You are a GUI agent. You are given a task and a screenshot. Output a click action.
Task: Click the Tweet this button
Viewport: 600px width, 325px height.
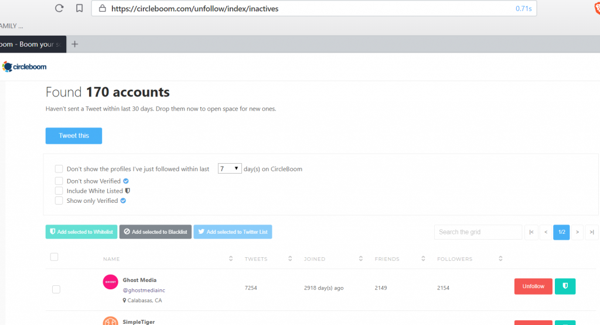point(73,136)
